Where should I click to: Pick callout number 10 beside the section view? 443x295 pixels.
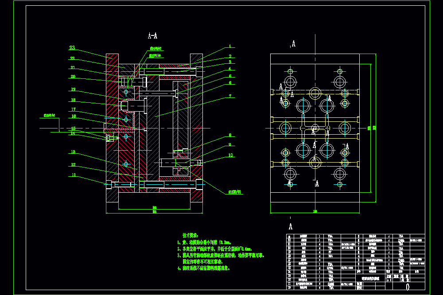230,155
